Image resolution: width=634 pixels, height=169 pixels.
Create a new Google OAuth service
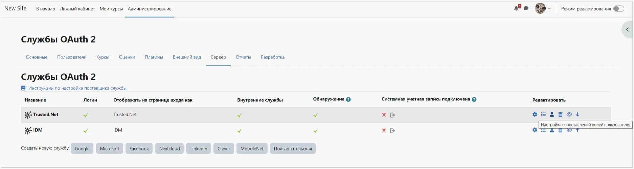[x=82, y=149]
